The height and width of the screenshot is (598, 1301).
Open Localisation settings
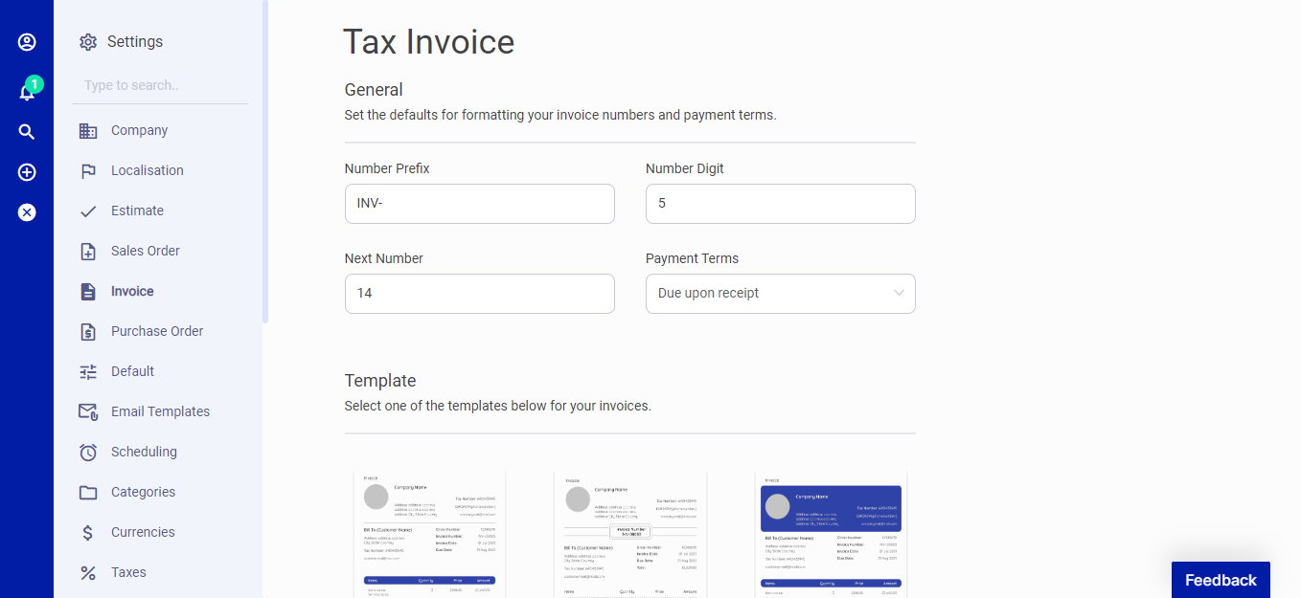click(x=147, y=170)
